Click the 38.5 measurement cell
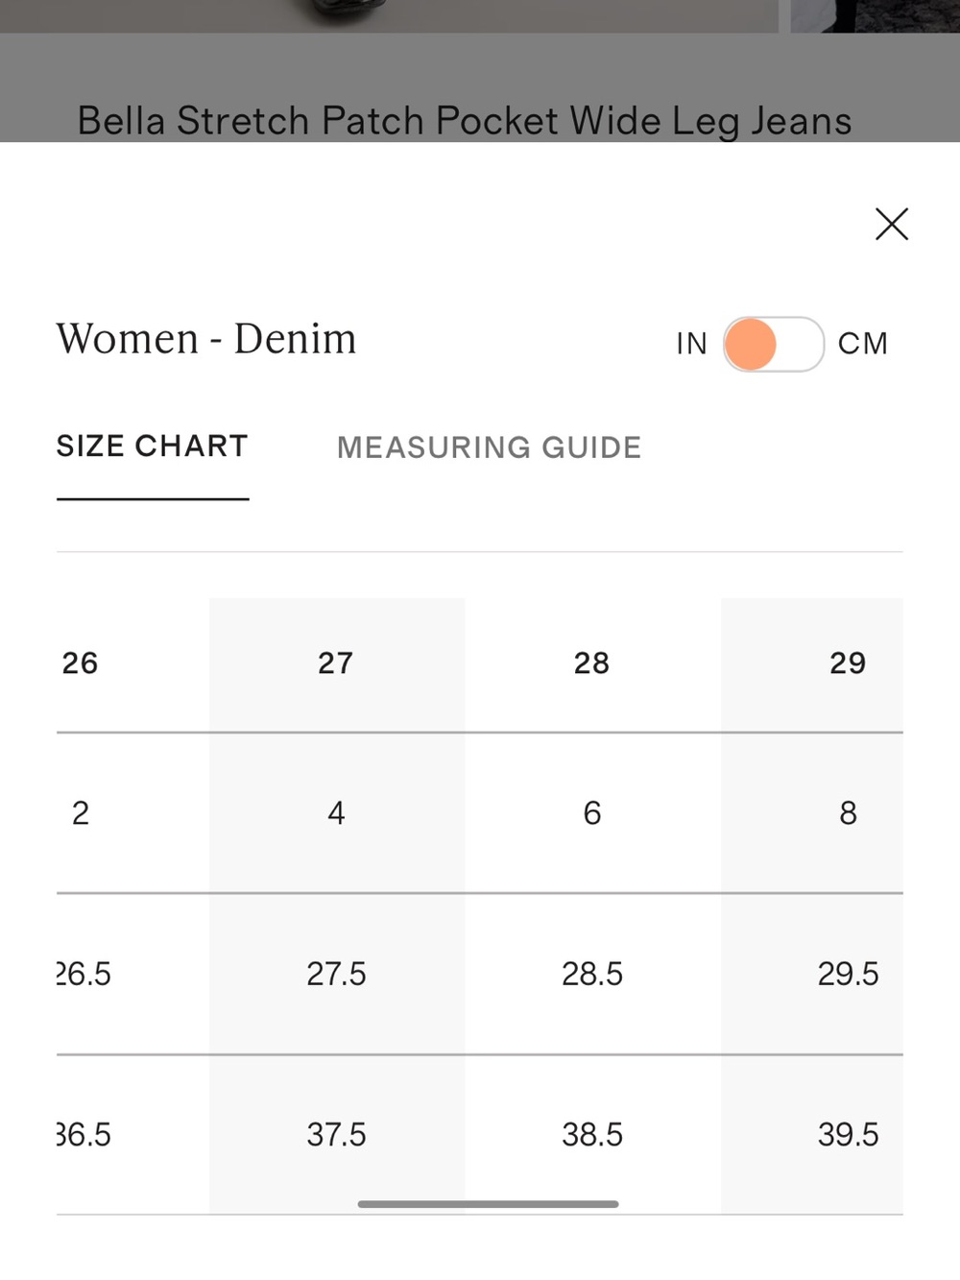The width and height of the screenshot is (960, 1280). 592,1134
